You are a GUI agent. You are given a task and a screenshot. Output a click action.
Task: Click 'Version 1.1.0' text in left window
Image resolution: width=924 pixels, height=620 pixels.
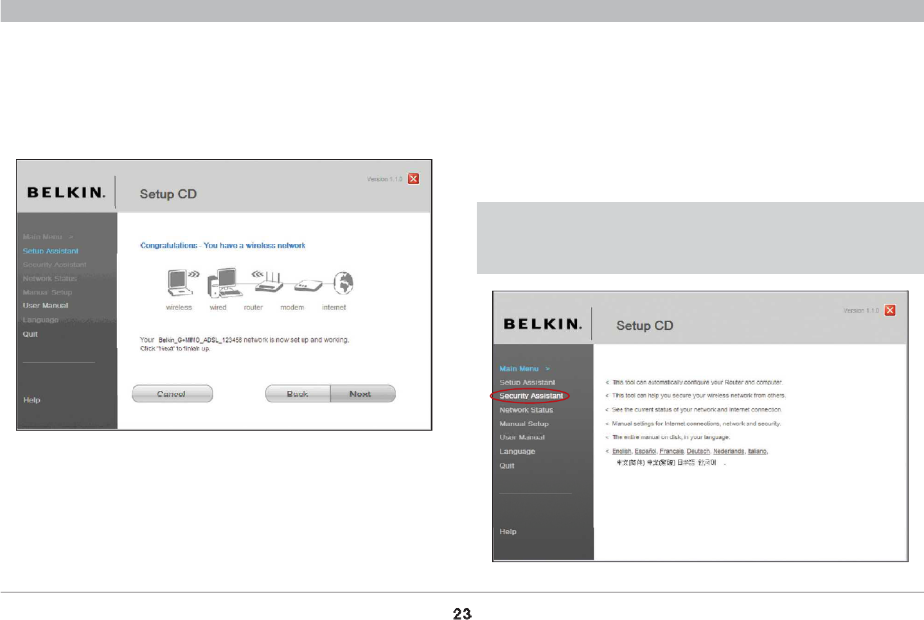384,179
